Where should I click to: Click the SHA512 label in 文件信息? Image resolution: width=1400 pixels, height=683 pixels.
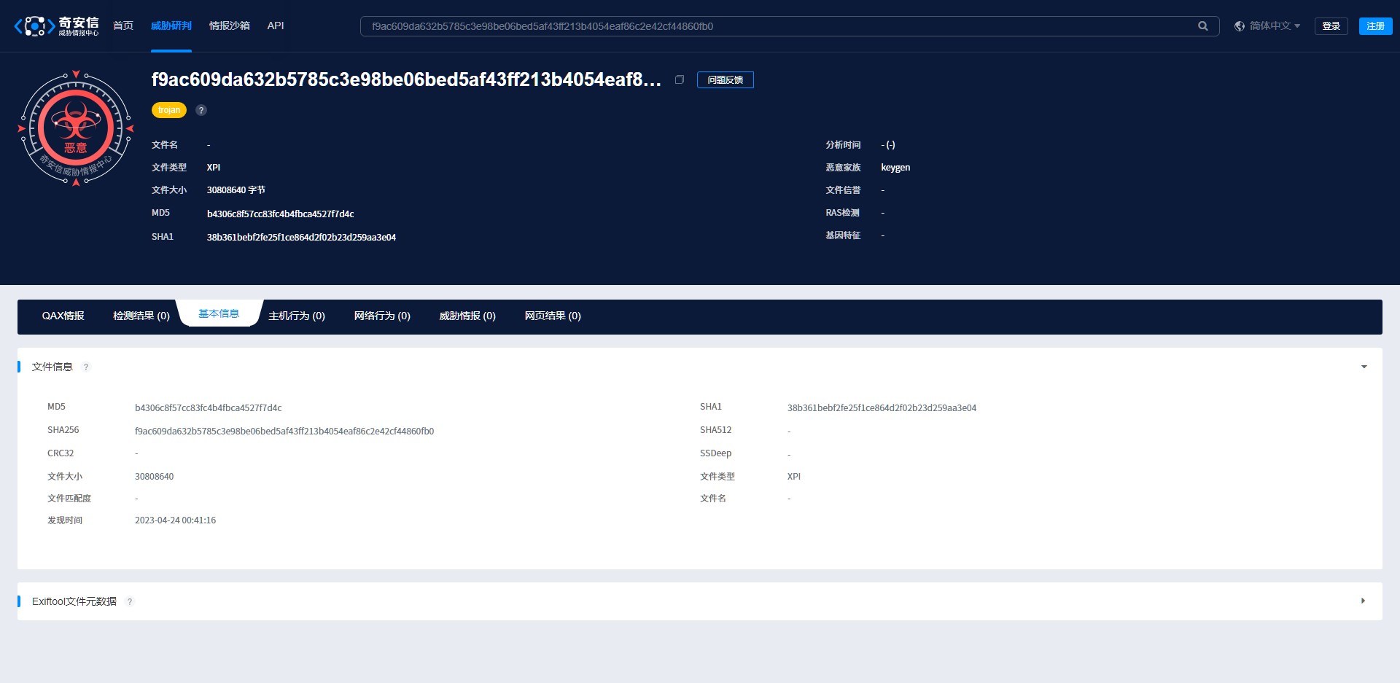(715, 430)
